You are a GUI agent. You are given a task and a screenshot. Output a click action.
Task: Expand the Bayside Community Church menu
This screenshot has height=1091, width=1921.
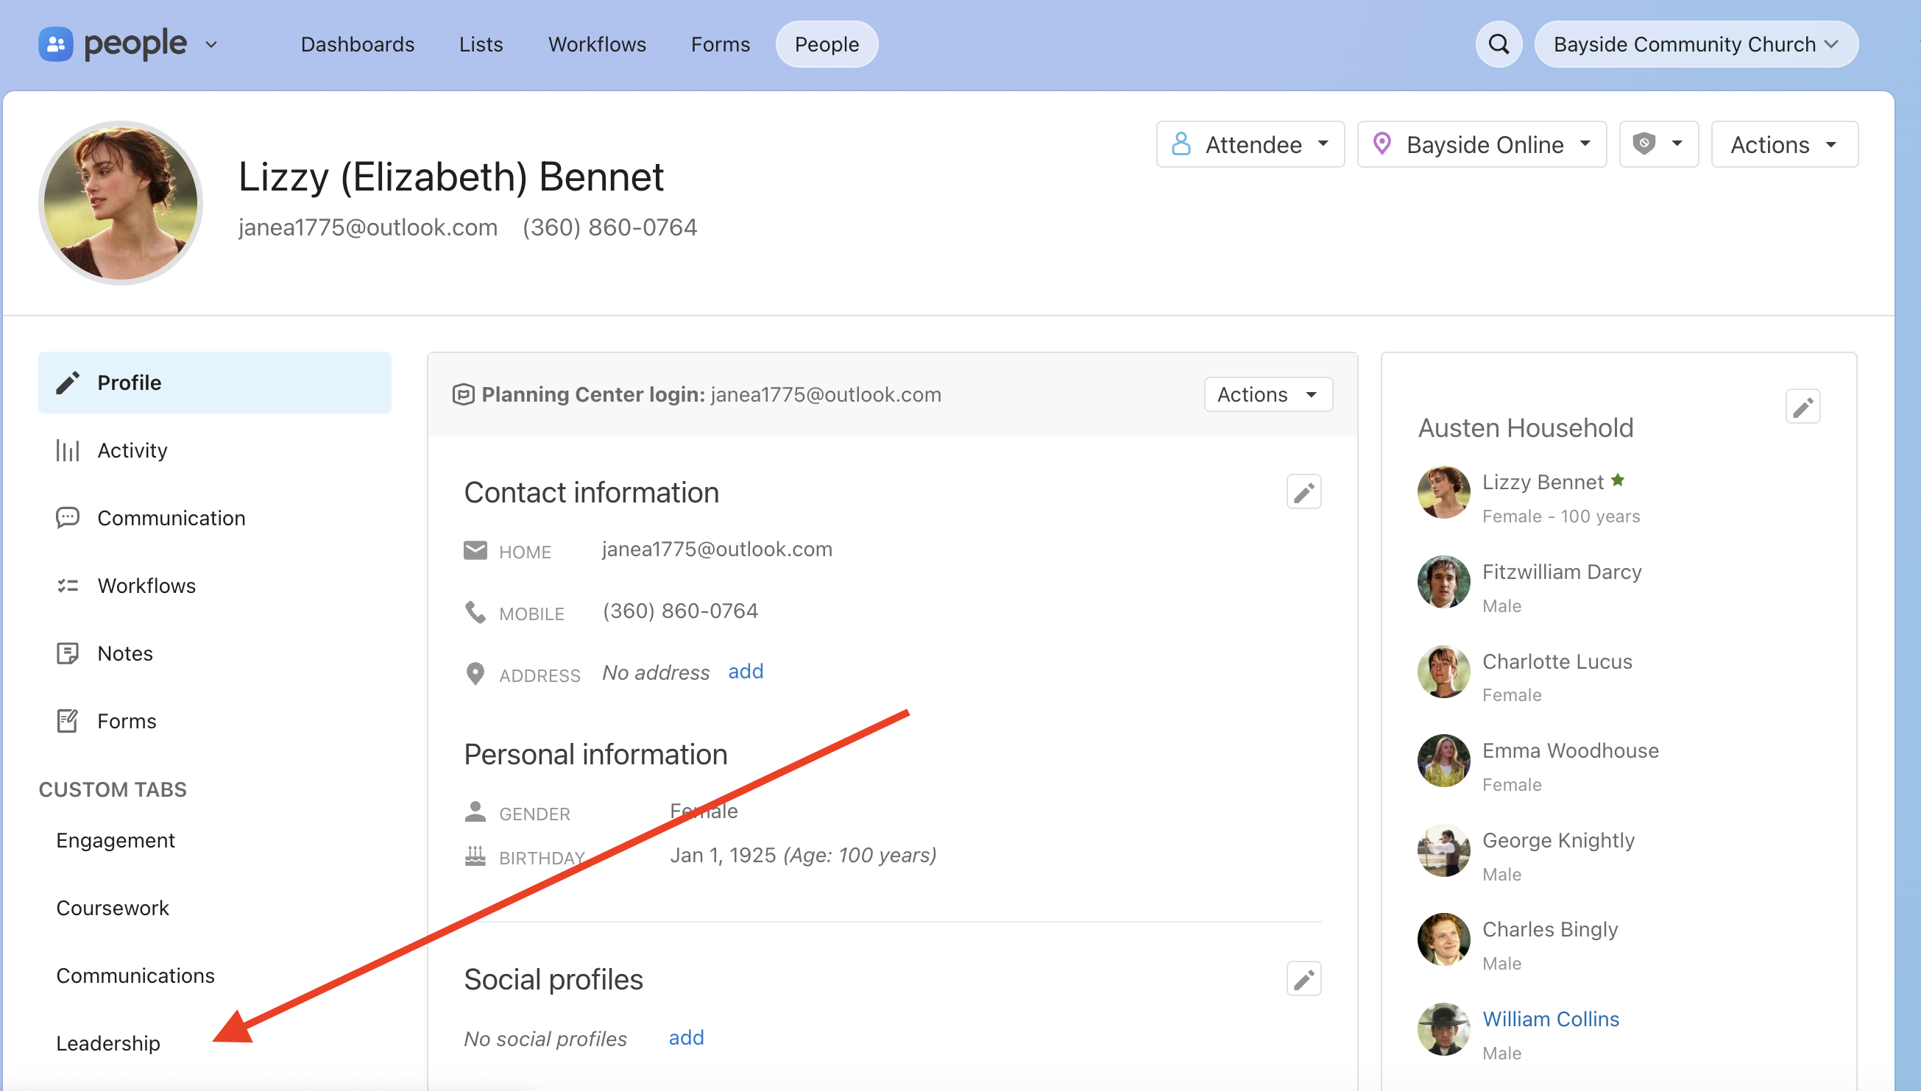click(x=1694, y=44)
